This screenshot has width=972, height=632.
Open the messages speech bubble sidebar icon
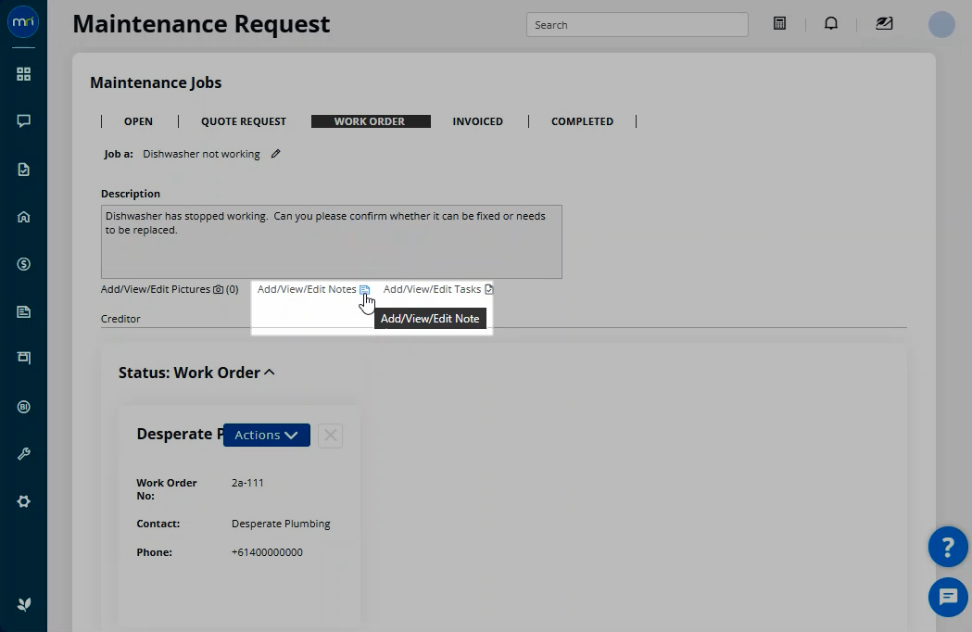point(23,121)
